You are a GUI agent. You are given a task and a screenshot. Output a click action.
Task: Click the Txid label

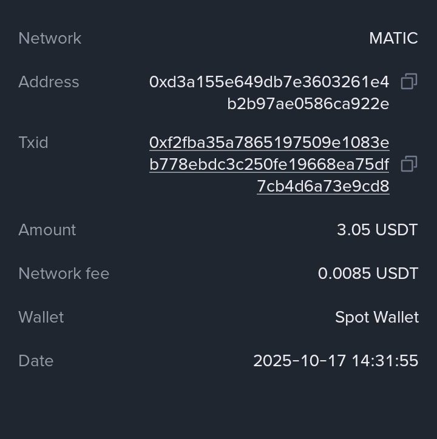[33, 142]
